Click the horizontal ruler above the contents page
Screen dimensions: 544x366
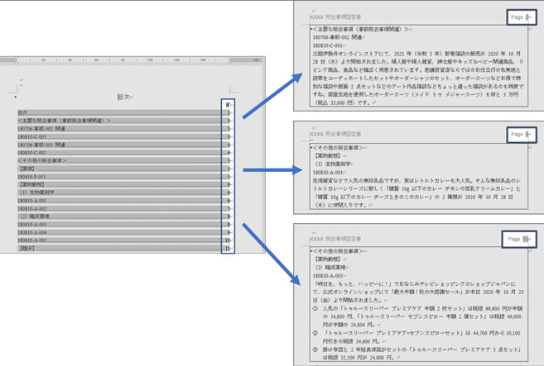(x=124, y=61)
